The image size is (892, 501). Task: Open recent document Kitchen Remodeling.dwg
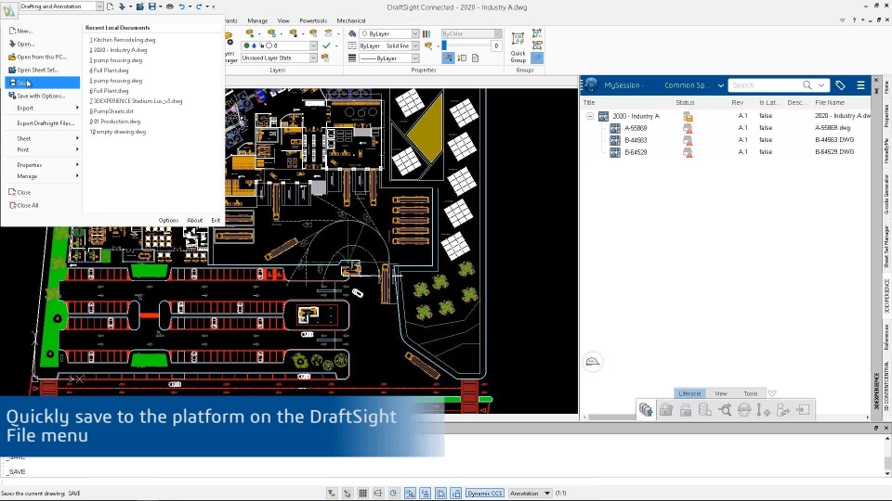(x=123, y=40)
